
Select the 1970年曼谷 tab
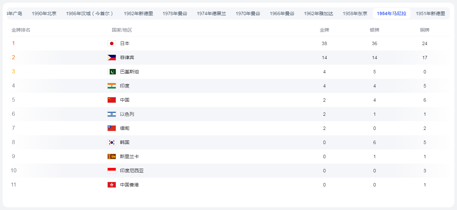coord(248,13)
